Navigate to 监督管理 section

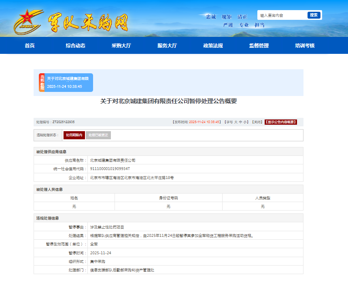point(259,46)
